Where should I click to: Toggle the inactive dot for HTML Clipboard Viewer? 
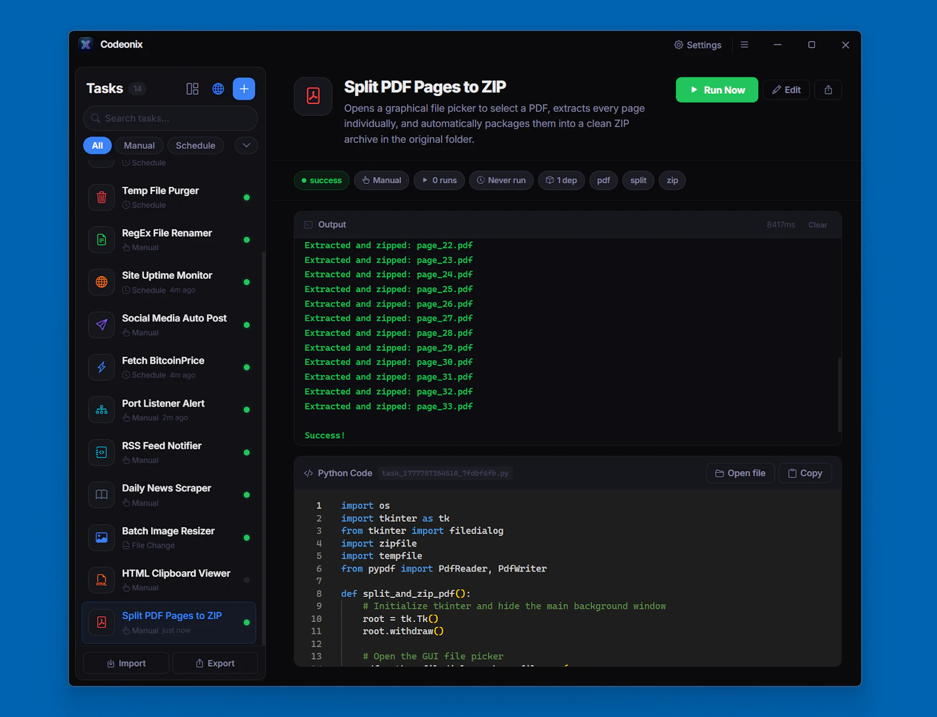(x=247, y=580)
